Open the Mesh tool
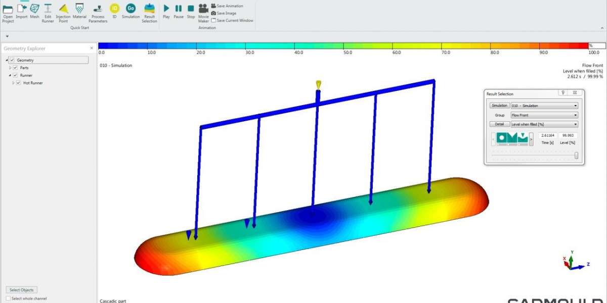607x303 pixels. [34, 11]
